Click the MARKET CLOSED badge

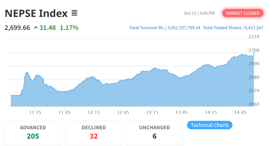click(x=243, y=13)
